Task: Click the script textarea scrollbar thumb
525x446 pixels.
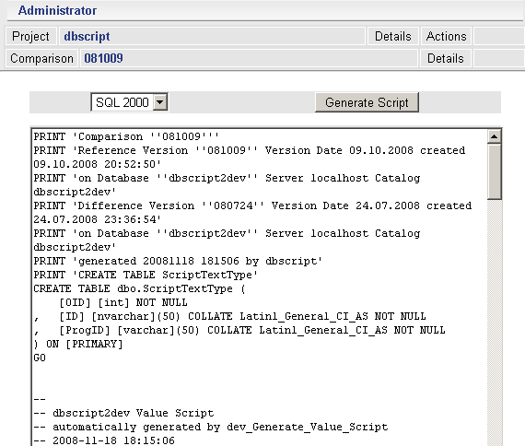Action: pyautogui.click(x=495, y=171)
